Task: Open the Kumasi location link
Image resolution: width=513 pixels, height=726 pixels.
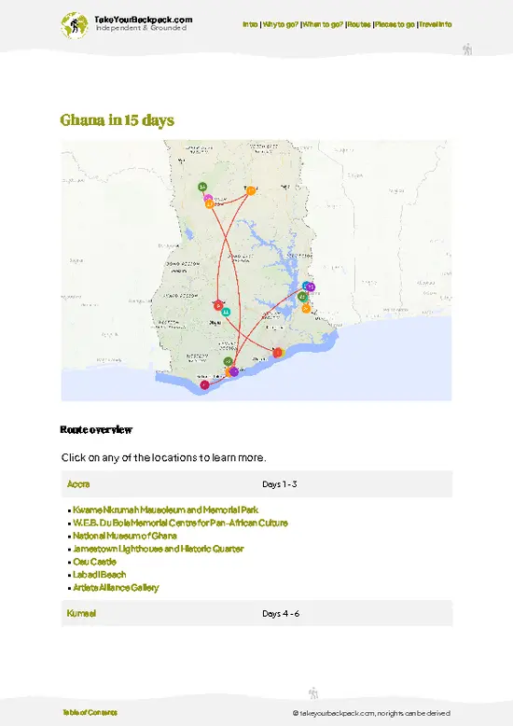Action: coord(81,613)
